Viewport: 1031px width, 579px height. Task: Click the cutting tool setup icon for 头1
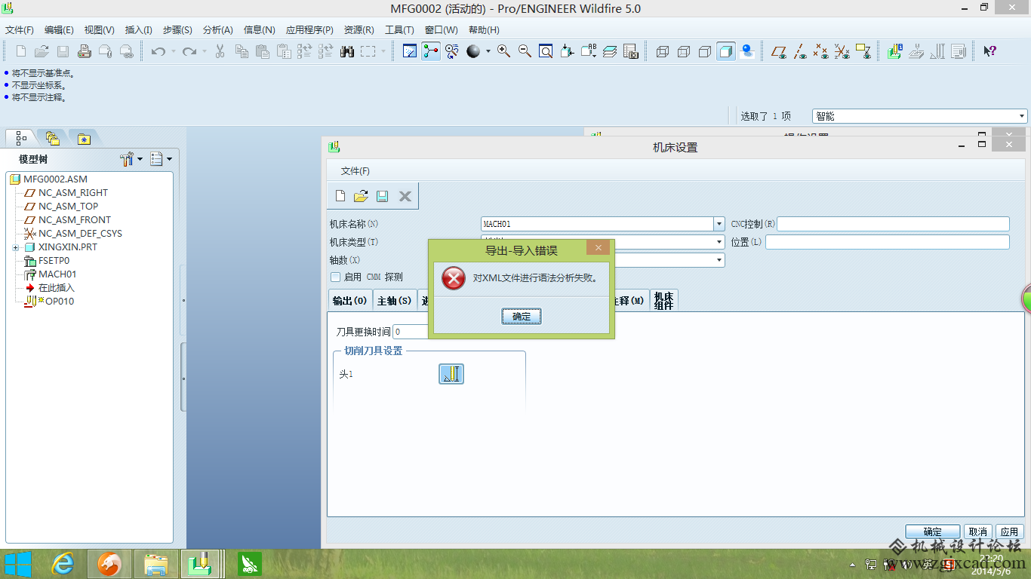[x=451, y=374]
